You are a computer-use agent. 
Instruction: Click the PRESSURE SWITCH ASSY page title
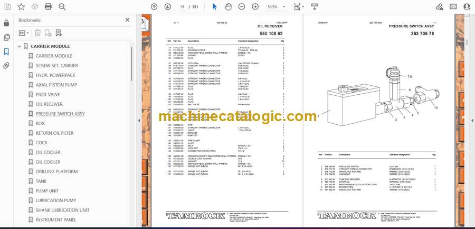[x=411, y=26]
